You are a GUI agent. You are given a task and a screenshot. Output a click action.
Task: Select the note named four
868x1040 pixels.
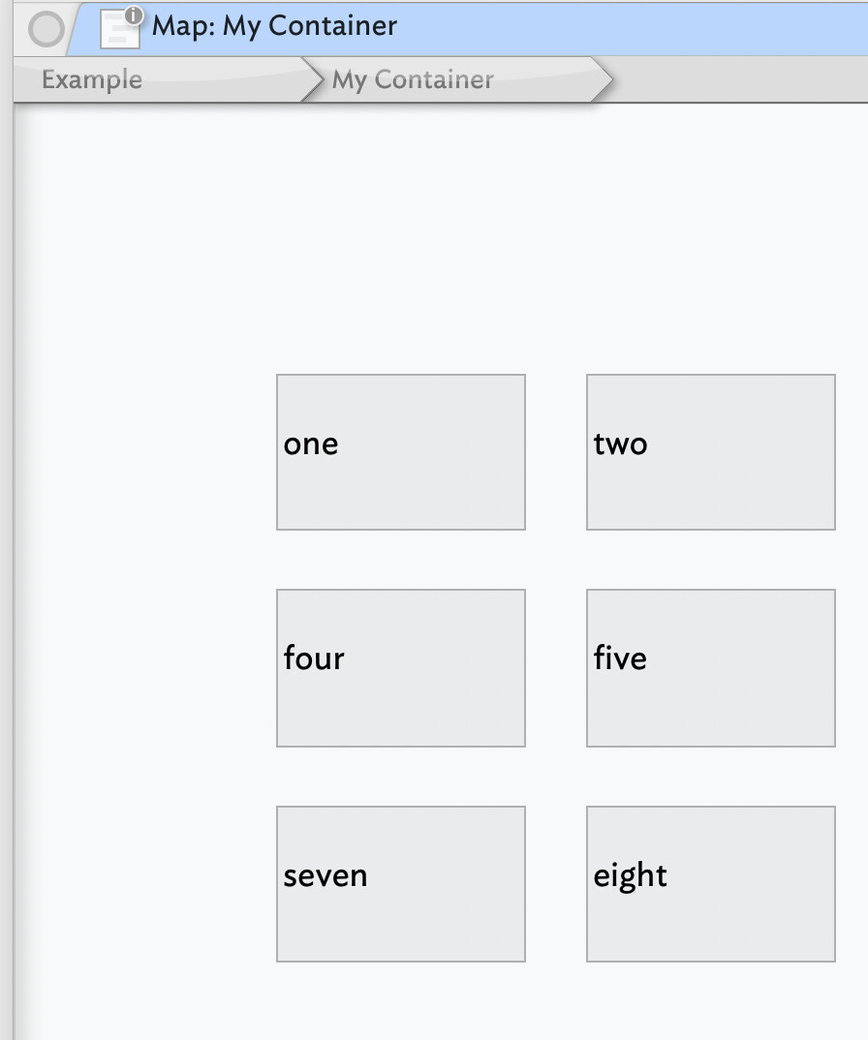pos(401,668)
